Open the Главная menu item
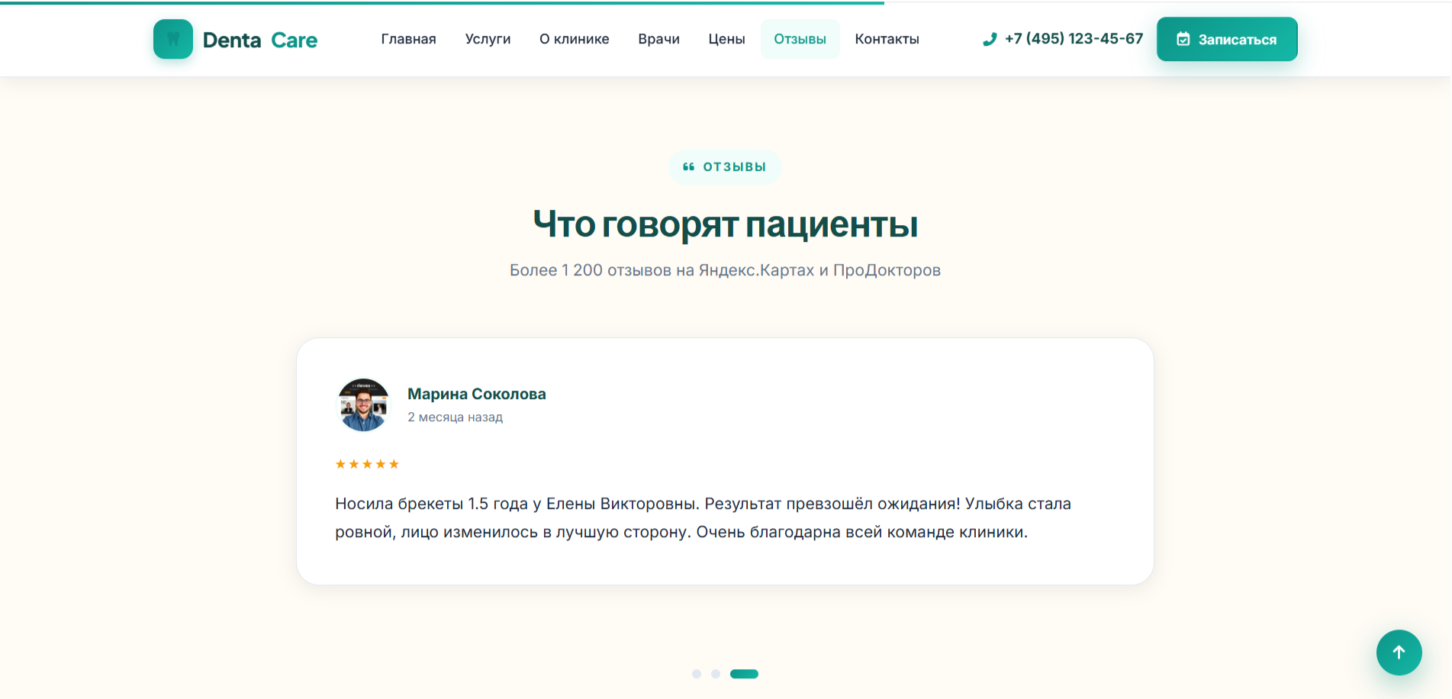This screenshot has height=699, width=1452. point(409,39)
